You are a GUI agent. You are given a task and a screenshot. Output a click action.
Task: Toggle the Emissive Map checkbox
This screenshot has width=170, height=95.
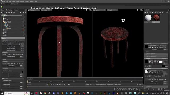tap(149, 60)
